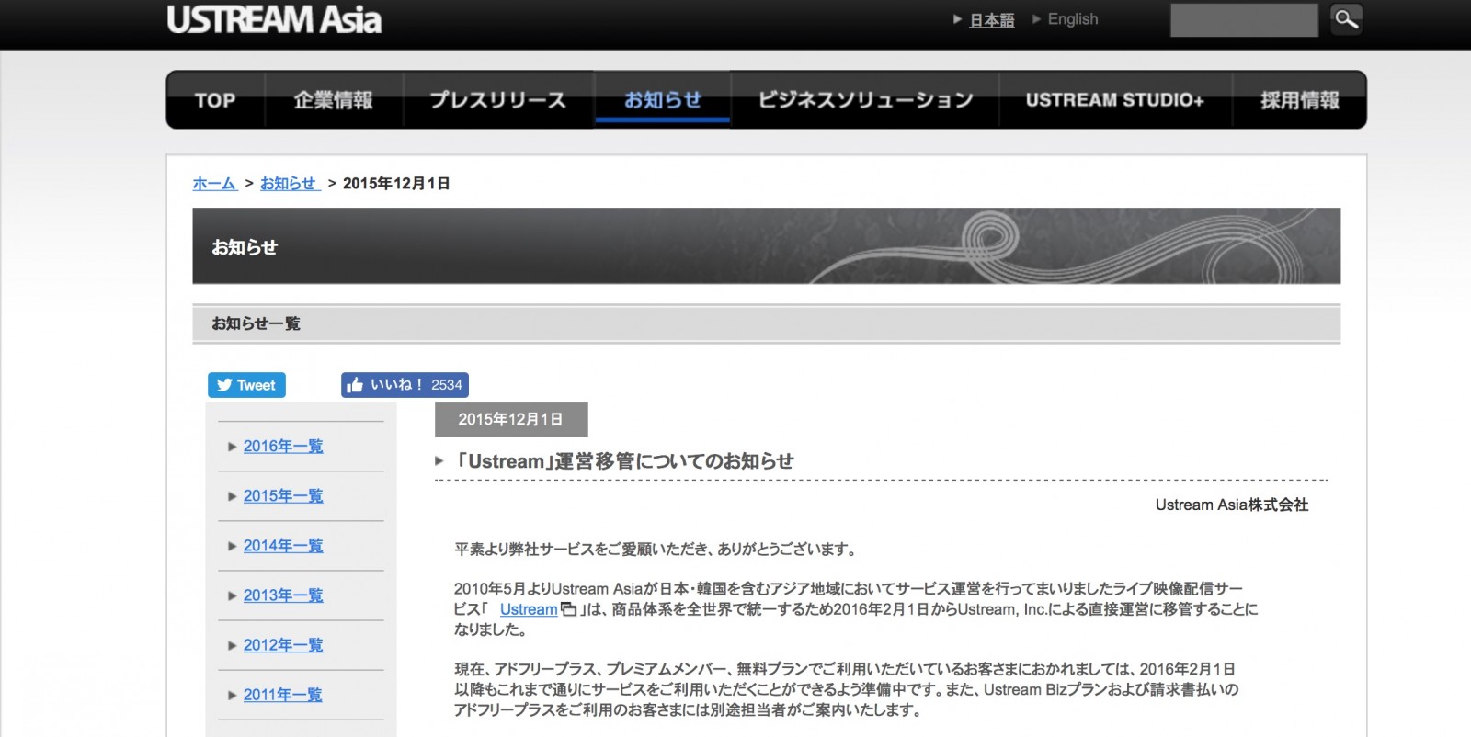Open the 2012年一覧 archive link
This screenshot has height=737, width=1471.
[x=283, y=644]
